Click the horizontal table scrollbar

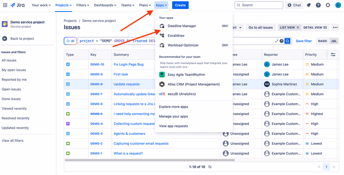click(150, 160)
